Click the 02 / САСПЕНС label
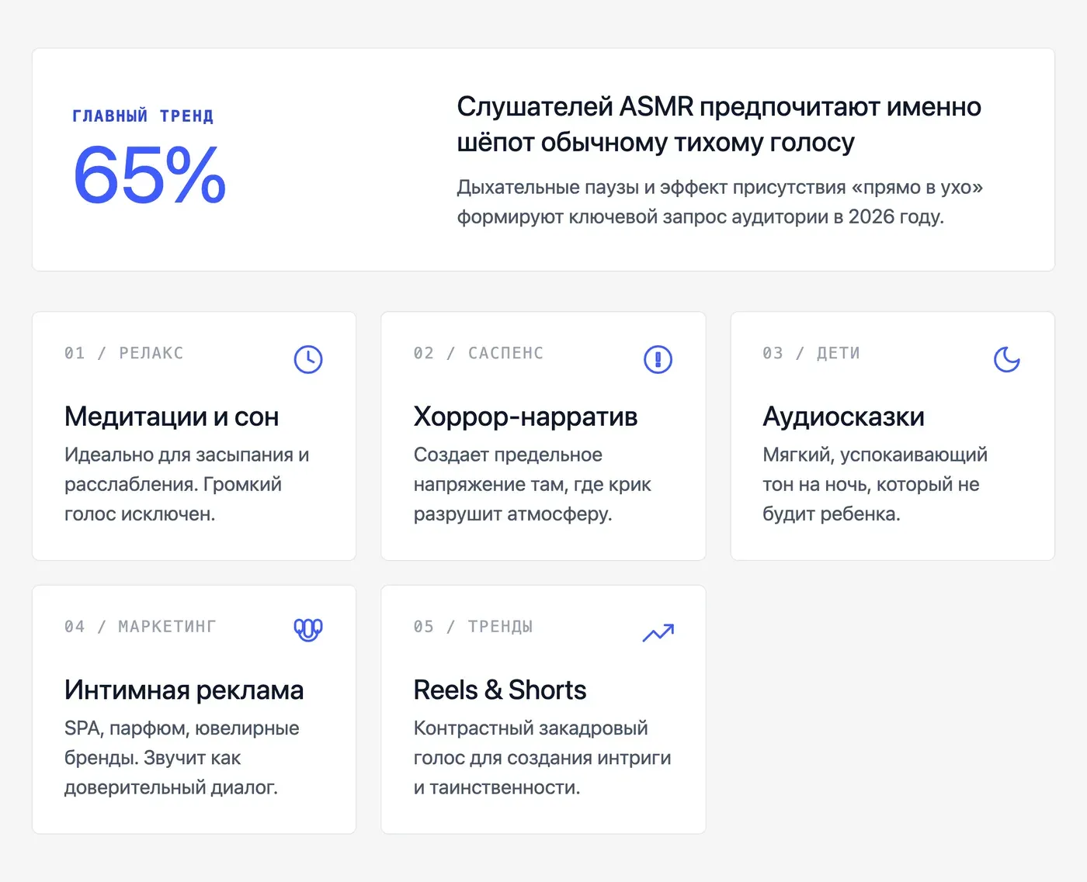The height and width of the screenshot is (882, 1087). [478, 353]
